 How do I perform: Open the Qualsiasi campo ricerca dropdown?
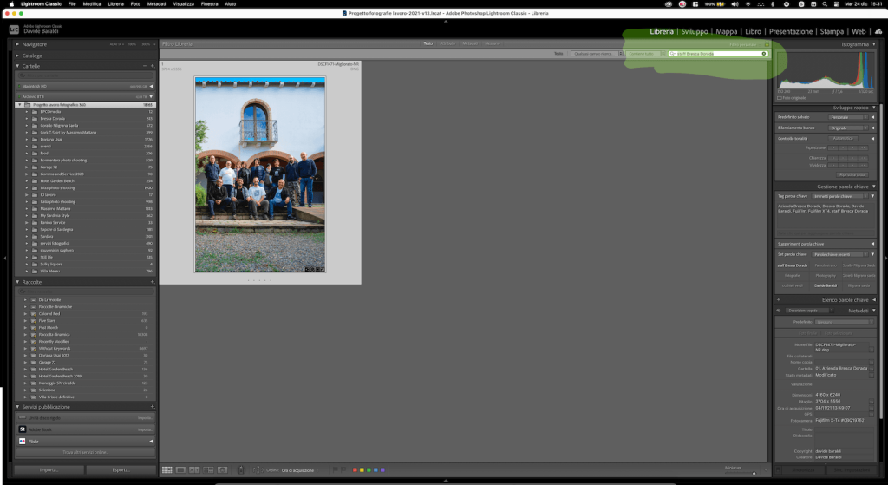click(597, 54)
